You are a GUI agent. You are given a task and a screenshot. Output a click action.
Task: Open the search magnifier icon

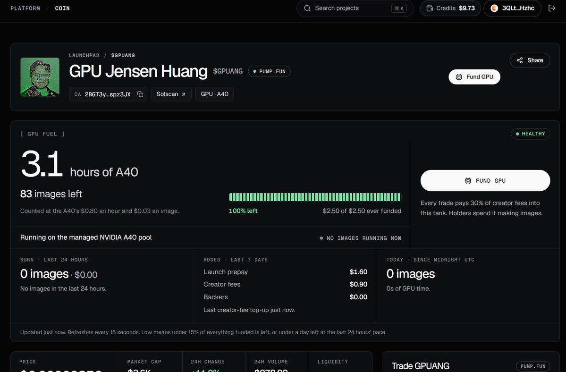pos(307,8)
